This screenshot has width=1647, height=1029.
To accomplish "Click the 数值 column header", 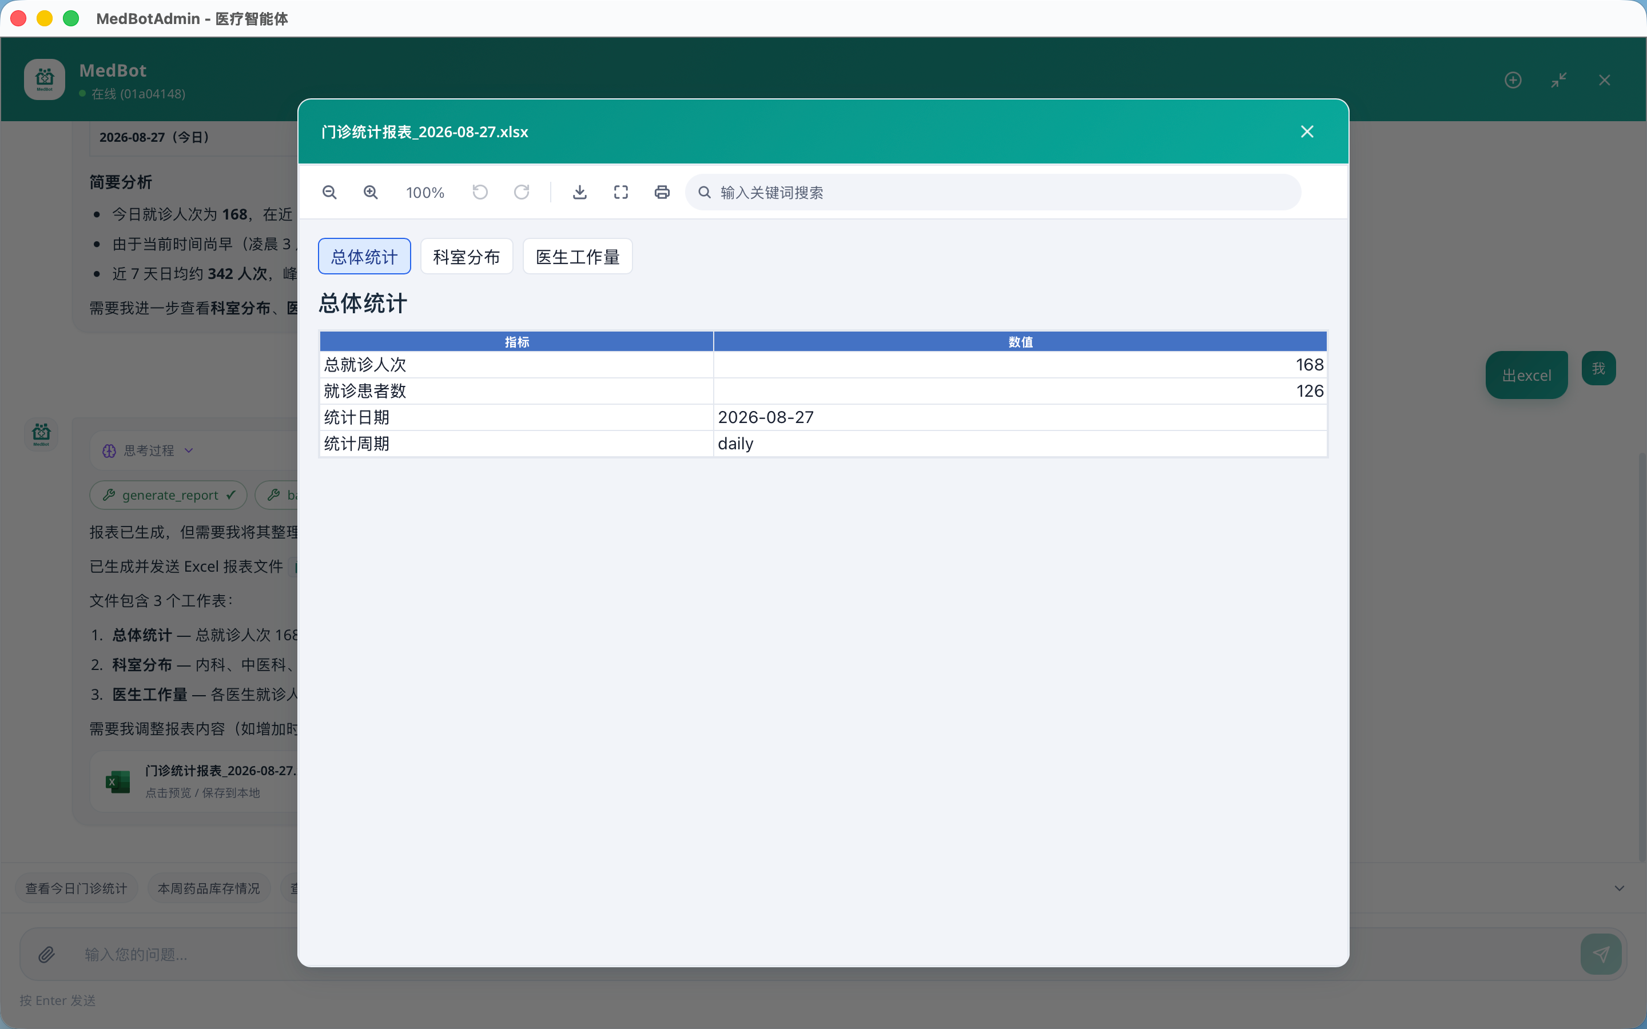I will (x=1020, y=342).
